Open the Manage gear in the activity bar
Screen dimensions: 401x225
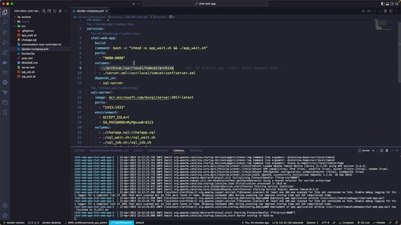pos(5,216)
